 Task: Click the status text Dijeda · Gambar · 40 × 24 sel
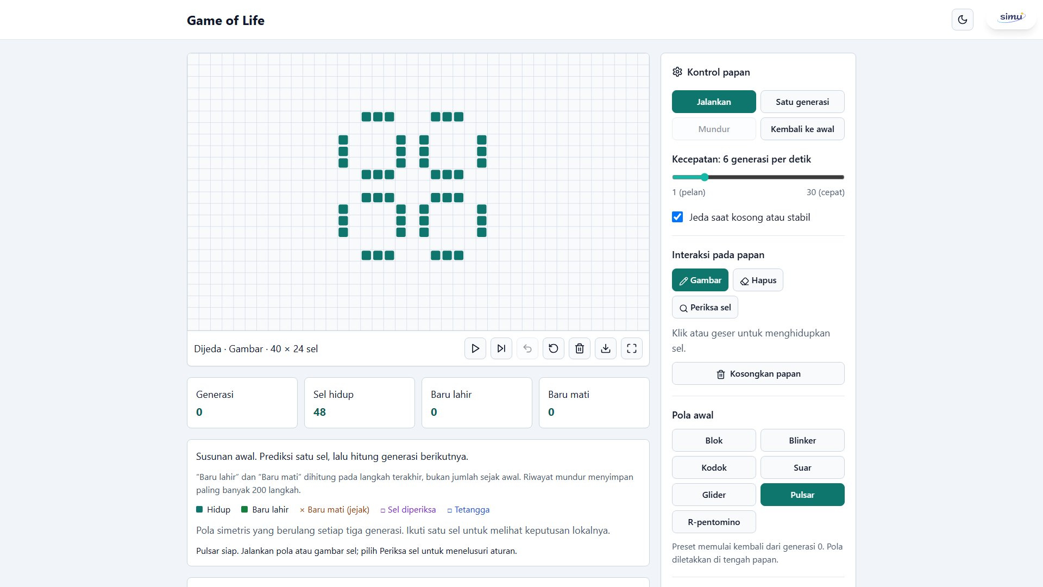tap(256, 349)
